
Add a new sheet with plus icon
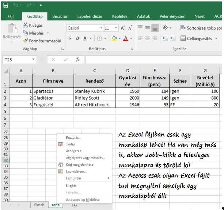click(x=75, y=205)
